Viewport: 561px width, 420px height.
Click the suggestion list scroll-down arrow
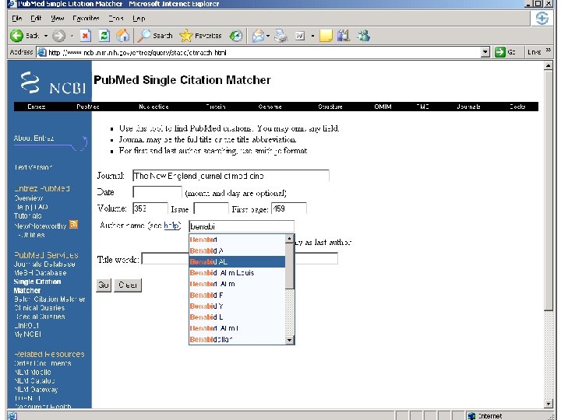click(x=289, y=340)
